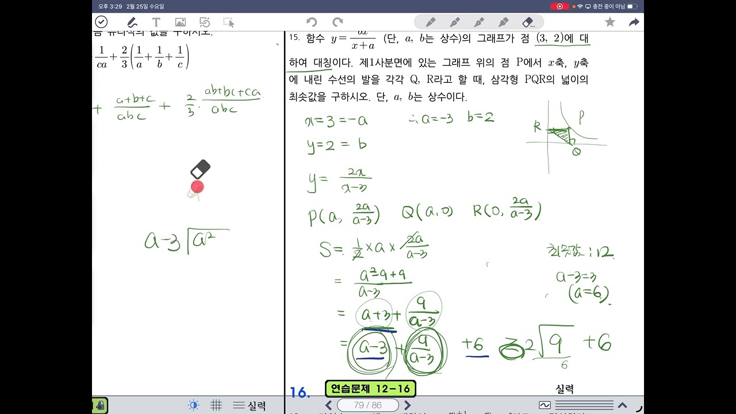Tap the problem number 15 text
This screenshot has height=414, width=736.
point(294,38)
